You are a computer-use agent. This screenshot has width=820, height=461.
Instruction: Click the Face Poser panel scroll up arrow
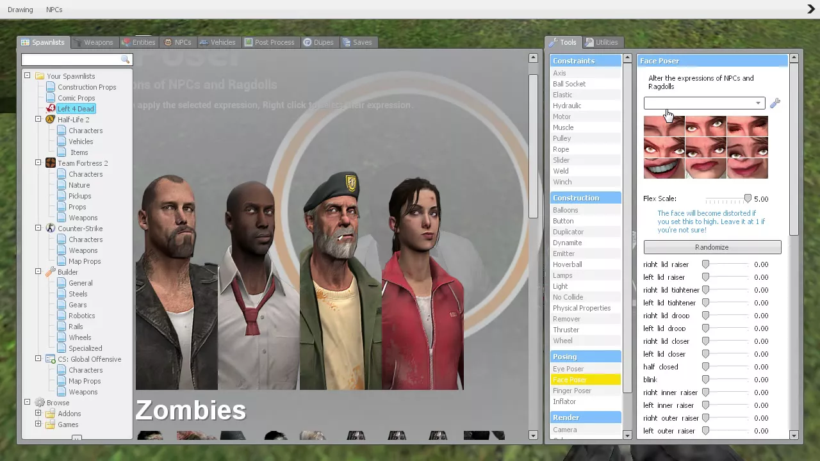click(x=794, y=58)
